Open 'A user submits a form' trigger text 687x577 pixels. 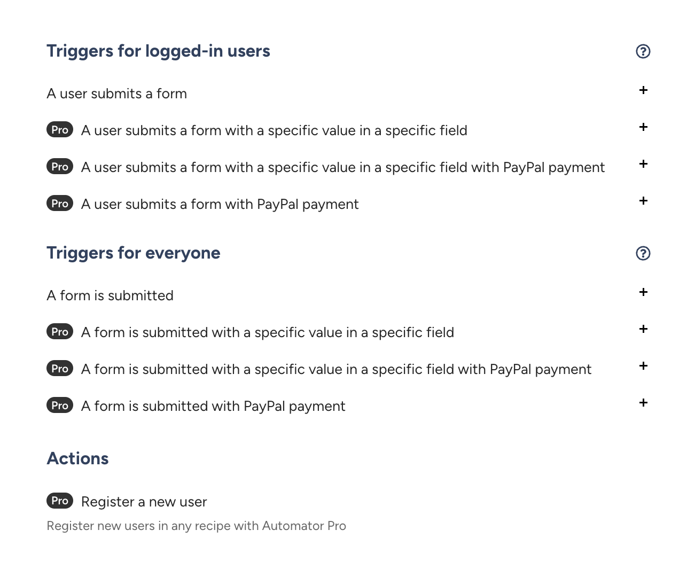117,93
